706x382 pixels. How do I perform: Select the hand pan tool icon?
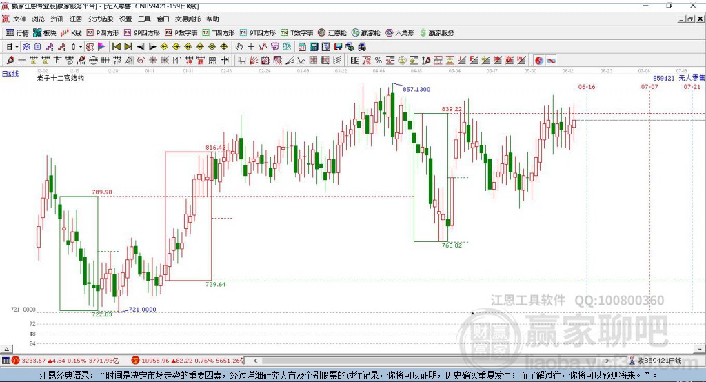tap(239, 46)
